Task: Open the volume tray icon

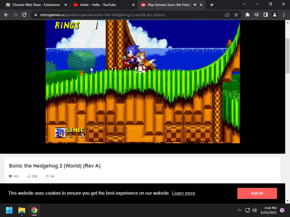Action: [x=254, y=210]
